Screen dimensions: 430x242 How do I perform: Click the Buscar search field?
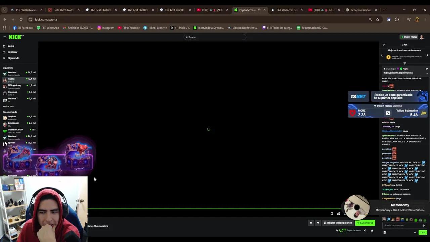215,37
